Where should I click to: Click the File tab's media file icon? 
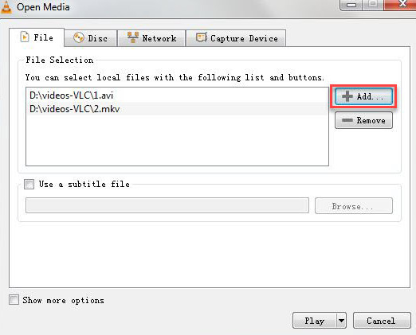point(25,37)
